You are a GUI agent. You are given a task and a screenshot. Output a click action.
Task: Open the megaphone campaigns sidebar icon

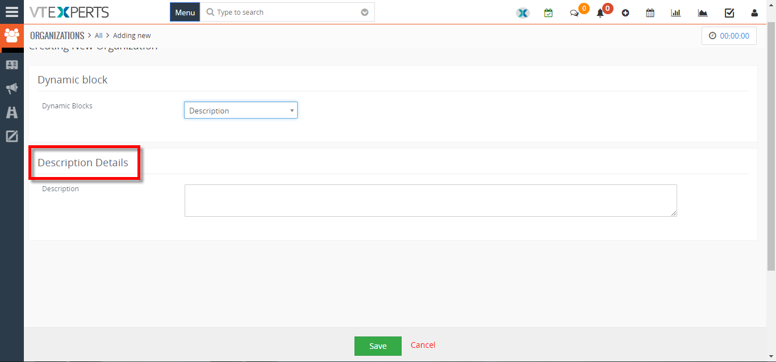[x=11, y=89]
